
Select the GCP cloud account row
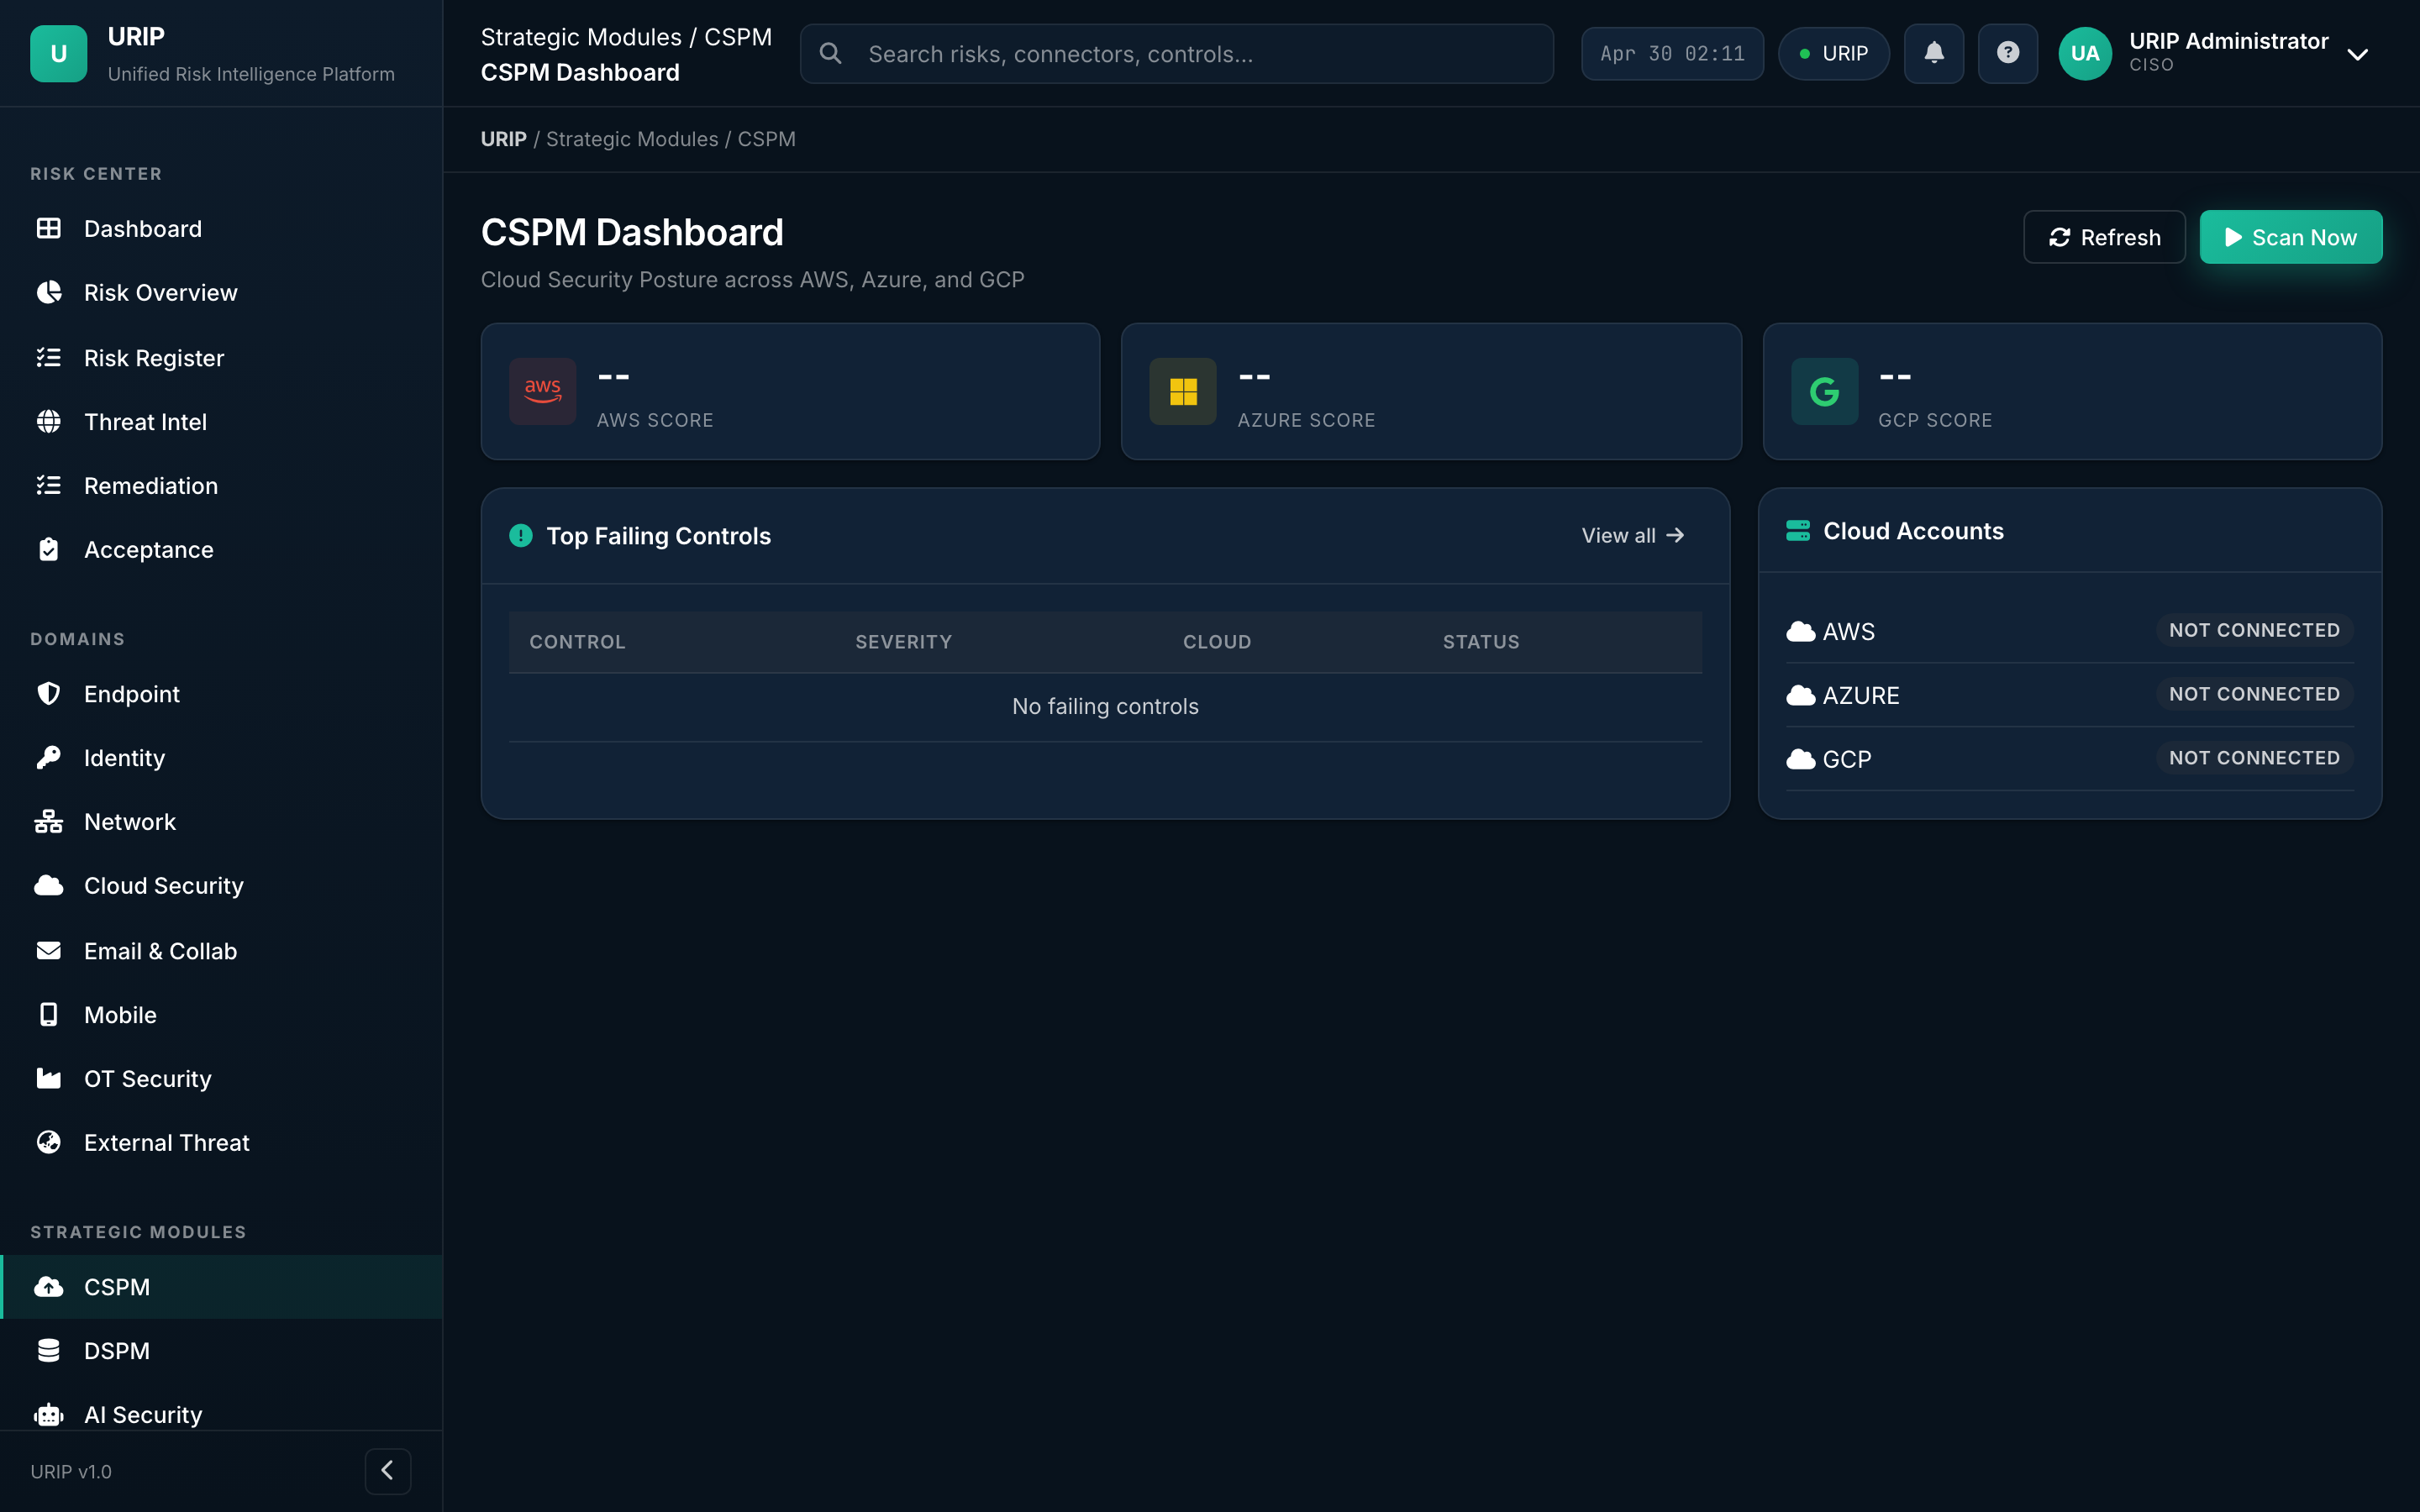[x=2070, y=758]
